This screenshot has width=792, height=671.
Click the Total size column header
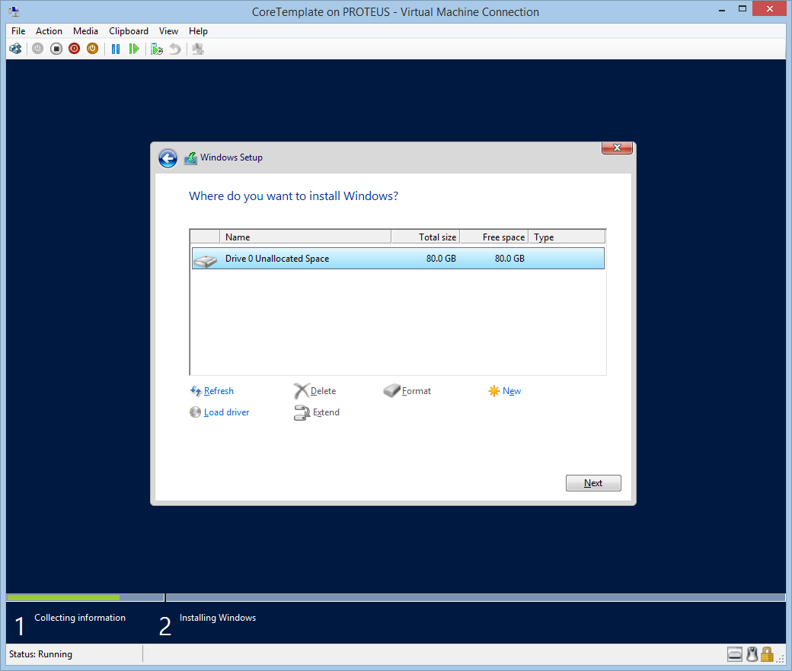425,237
